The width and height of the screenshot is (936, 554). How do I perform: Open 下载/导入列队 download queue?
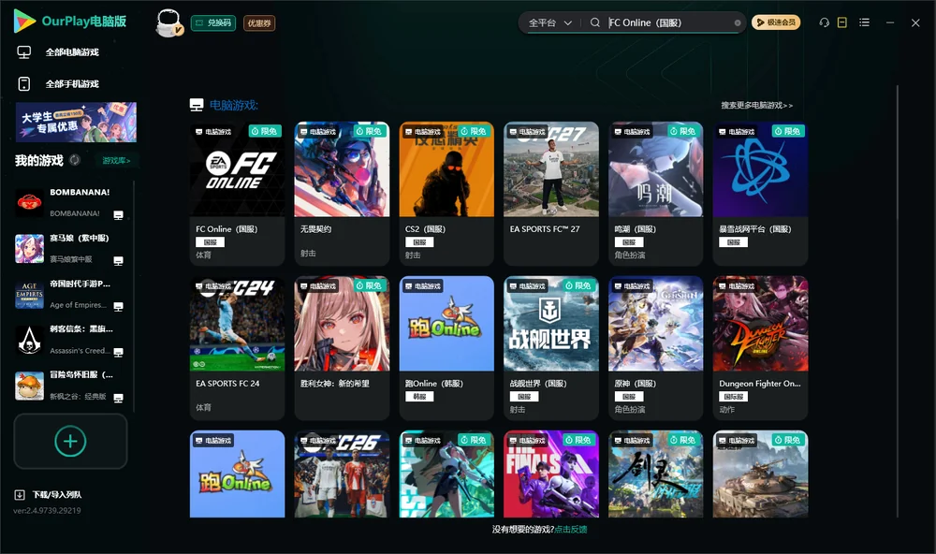point(49,494)
